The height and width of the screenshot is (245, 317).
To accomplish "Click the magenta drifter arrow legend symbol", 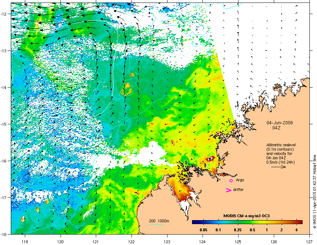I will (x=229, y=190).
